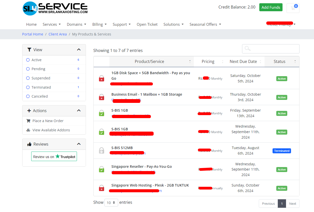Open the Services dropdown menu
Image resolution: width=314 pixels, height=212 pixels.
point(51,24)
